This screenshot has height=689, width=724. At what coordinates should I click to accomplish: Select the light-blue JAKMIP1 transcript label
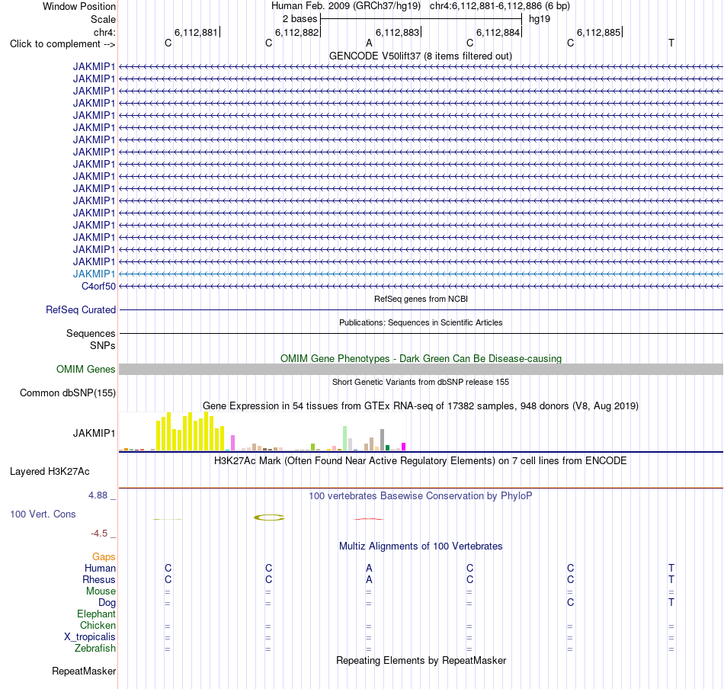point(94,274)
